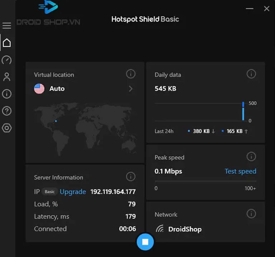Show info for the Network card
Viewport: 275px width, 257px height.
pyautogui.click(x=251, y=214)
